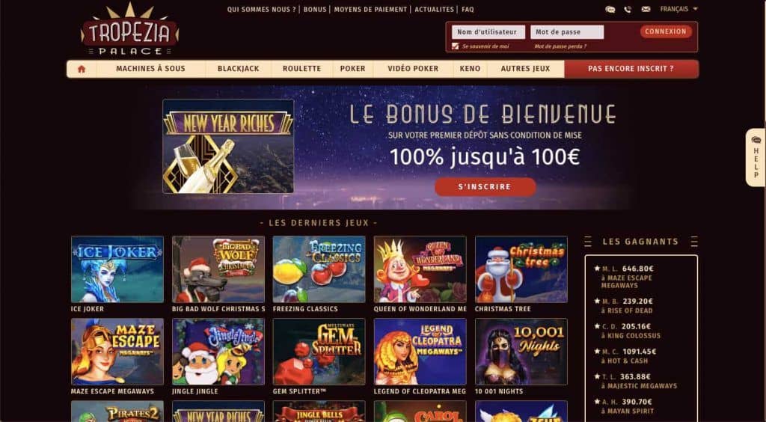Click menu icon left of Les Gagnants
Viewport: 766px width, 422px height.
[x=588, y=242]
